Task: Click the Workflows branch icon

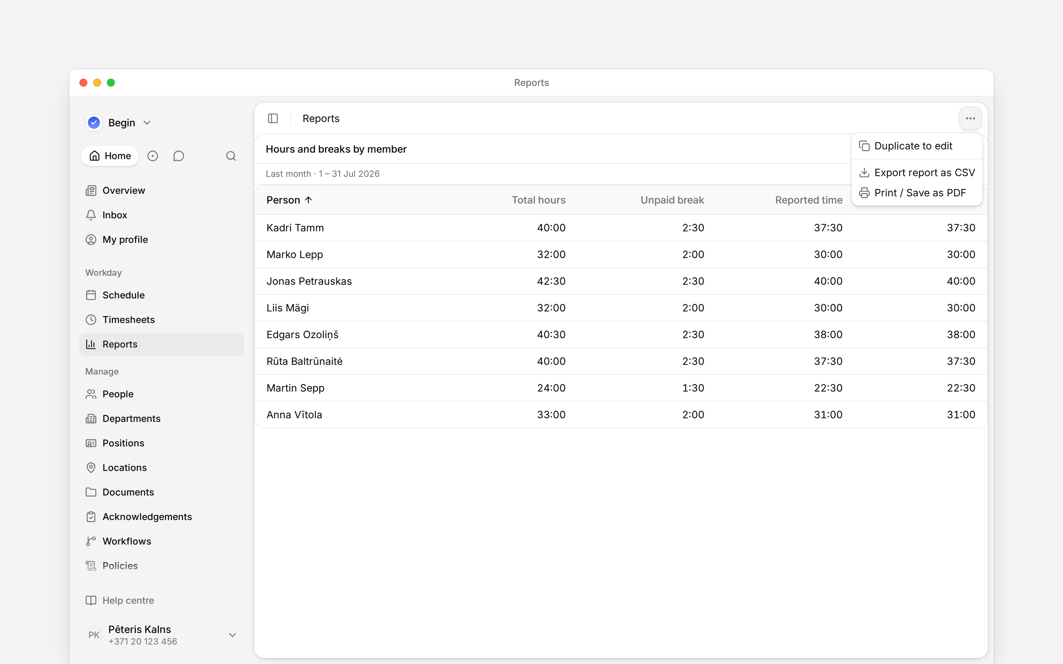Action: point(91,541)
